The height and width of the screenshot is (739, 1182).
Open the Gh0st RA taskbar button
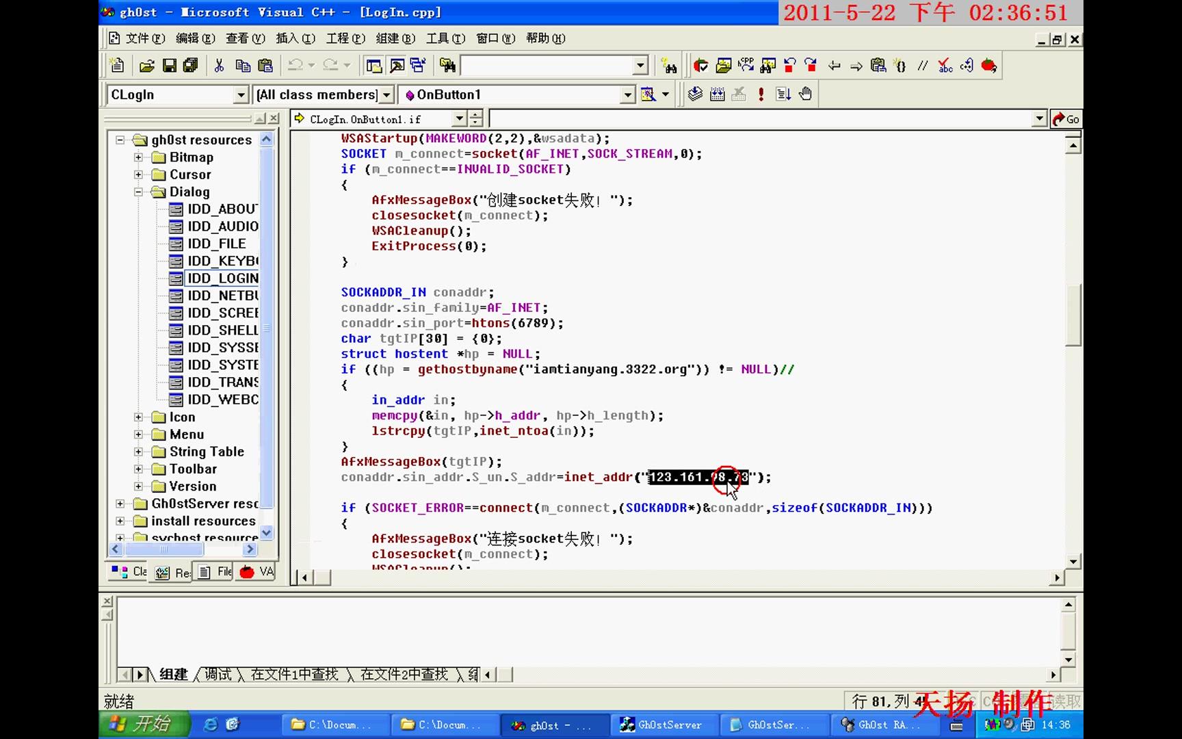point(885,725)
